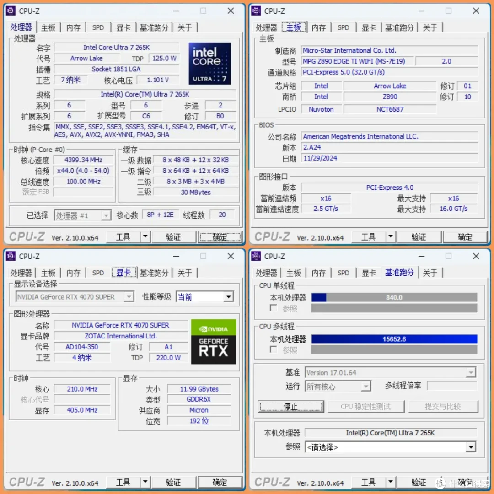Click the Intel Core Ultra 7 logo
494x494 pixels.
(x=209, y=63)
